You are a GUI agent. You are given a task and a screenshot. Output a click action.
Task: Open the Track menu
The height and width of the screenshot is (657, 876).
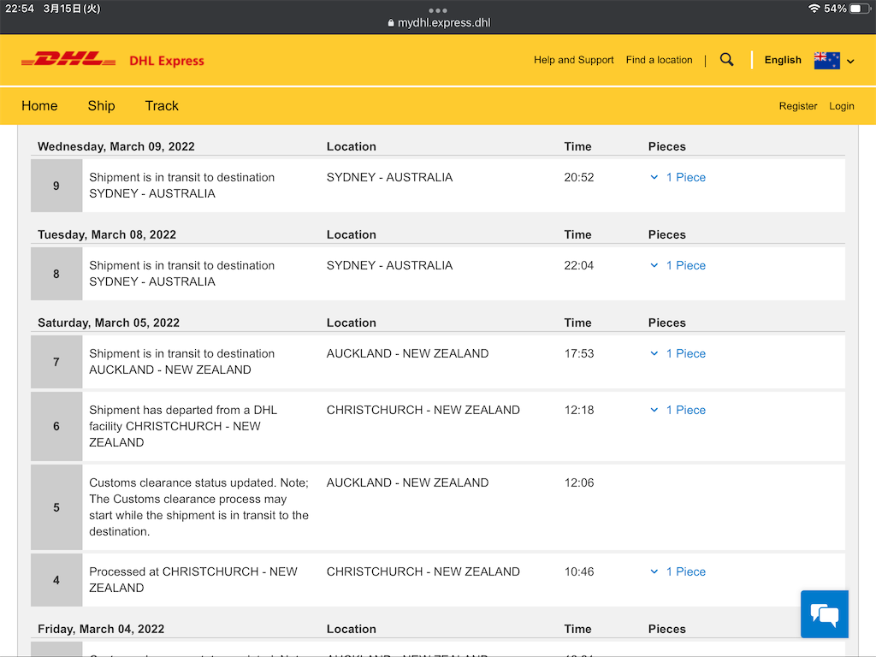coord(162,105)
